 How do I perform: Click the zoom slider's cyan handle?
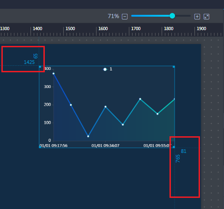[172, 16]
